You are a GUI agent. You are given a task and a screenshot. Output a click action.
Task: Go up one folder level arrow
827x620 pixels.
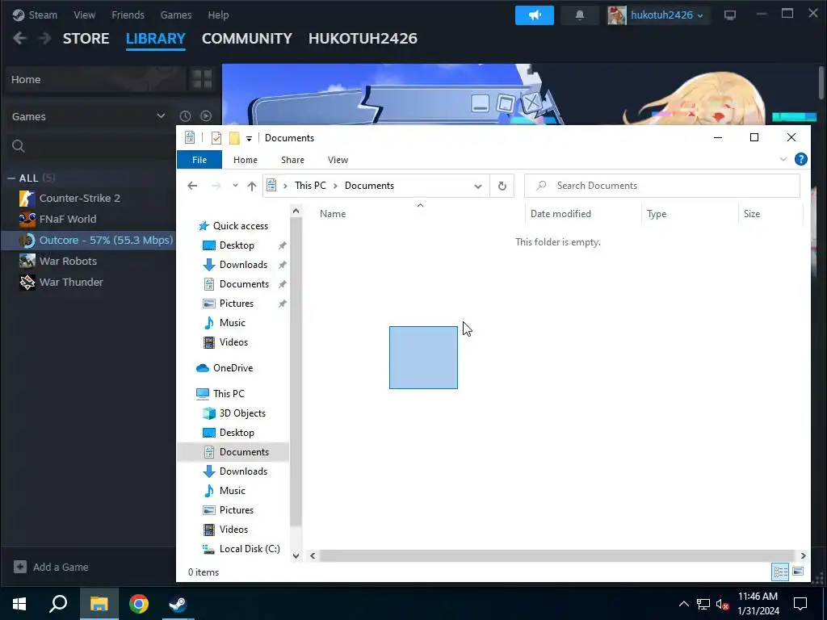coord(252,186)
